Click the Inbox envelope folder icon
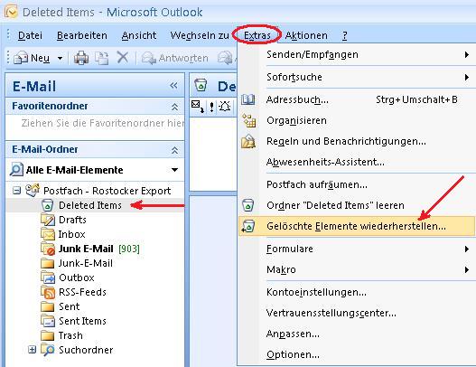This screenshot has width=476, height=367. [48, 234]
